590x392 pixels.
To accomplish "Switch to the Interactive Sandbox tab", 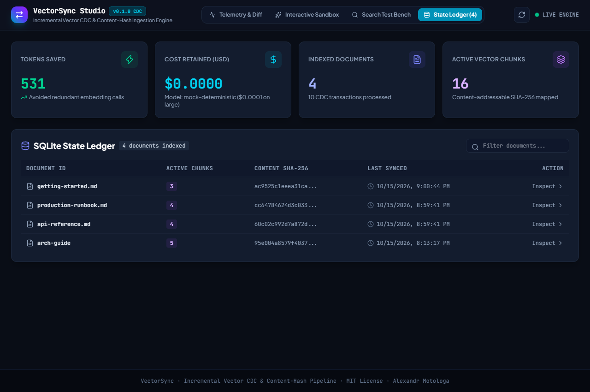I will [307, 15].
